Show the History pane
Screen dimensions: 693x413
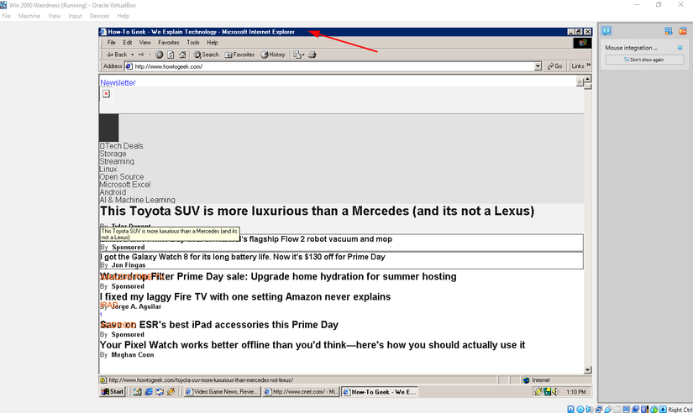point(273,55)
